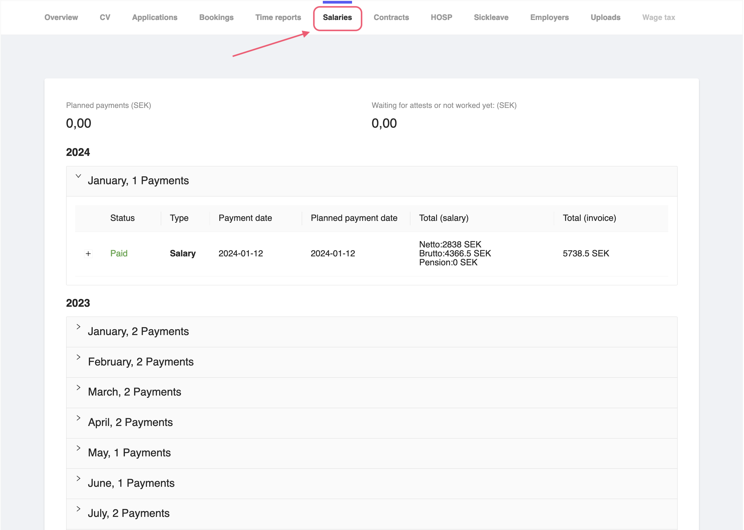The height and width of the screenshot is (530, 744).
Task: Open the Sickleave tab
Action: pyautogui.click(x=491, y=17)
